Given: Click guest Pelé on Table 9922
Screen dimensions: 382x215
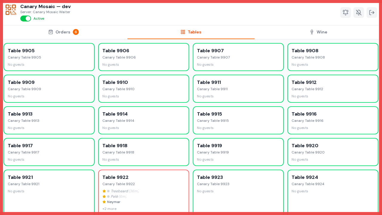Looking at the screenshot, I should (x=114, y=196).
